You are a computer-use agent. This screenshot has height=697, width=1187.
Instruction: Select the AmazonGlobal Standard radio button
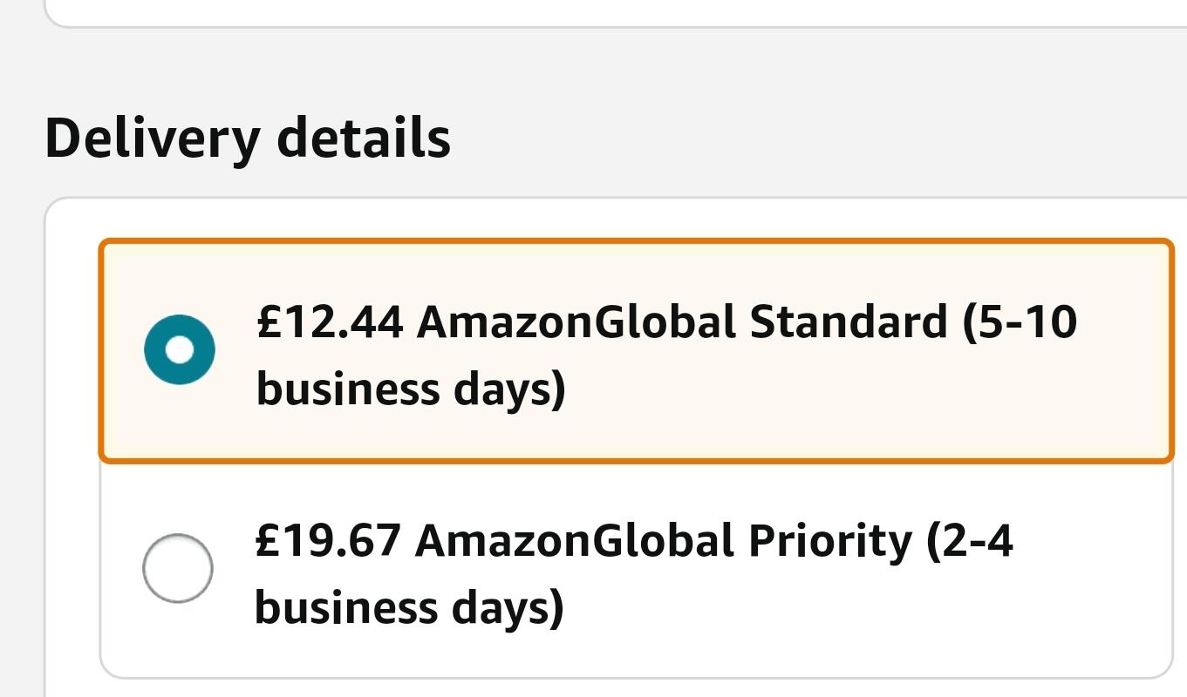[179, 349]
